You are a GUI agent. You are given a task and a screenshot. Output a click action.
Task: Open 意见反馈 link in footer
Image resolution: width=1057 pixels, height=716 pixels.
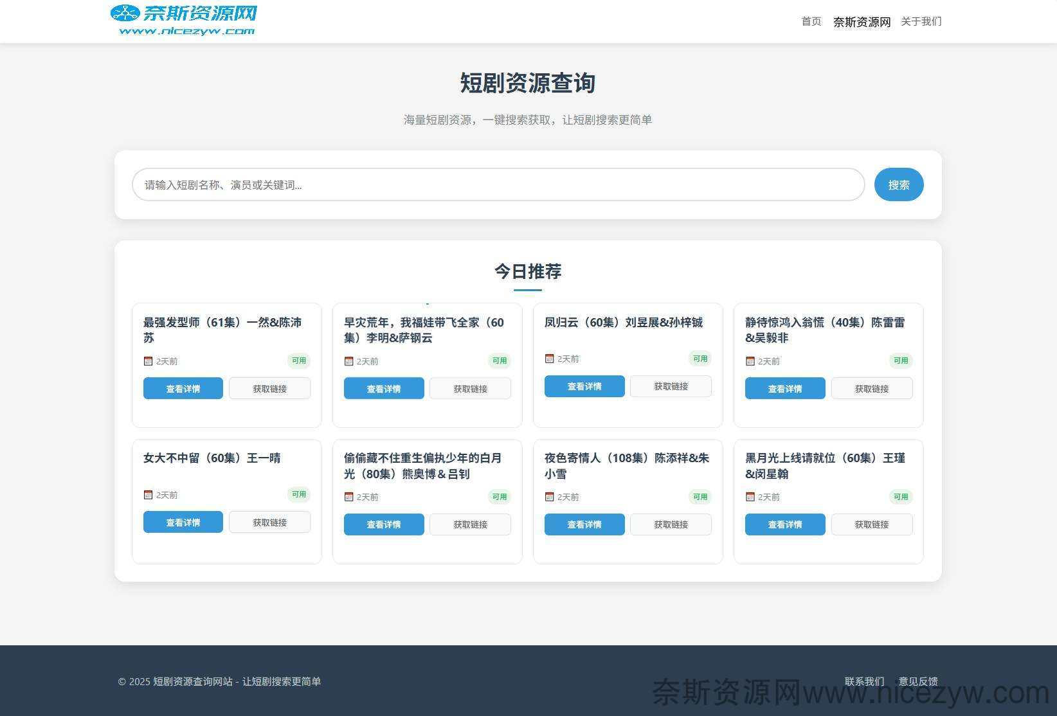click(918, 681)
